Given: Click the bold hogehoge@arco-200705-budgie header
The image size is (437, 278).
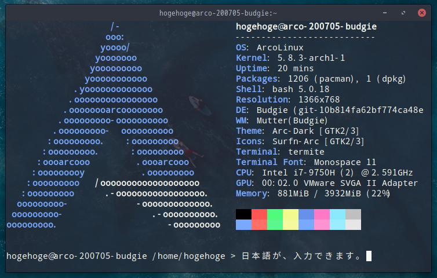Looking at the screenshot, I should (x=306, y=27).
